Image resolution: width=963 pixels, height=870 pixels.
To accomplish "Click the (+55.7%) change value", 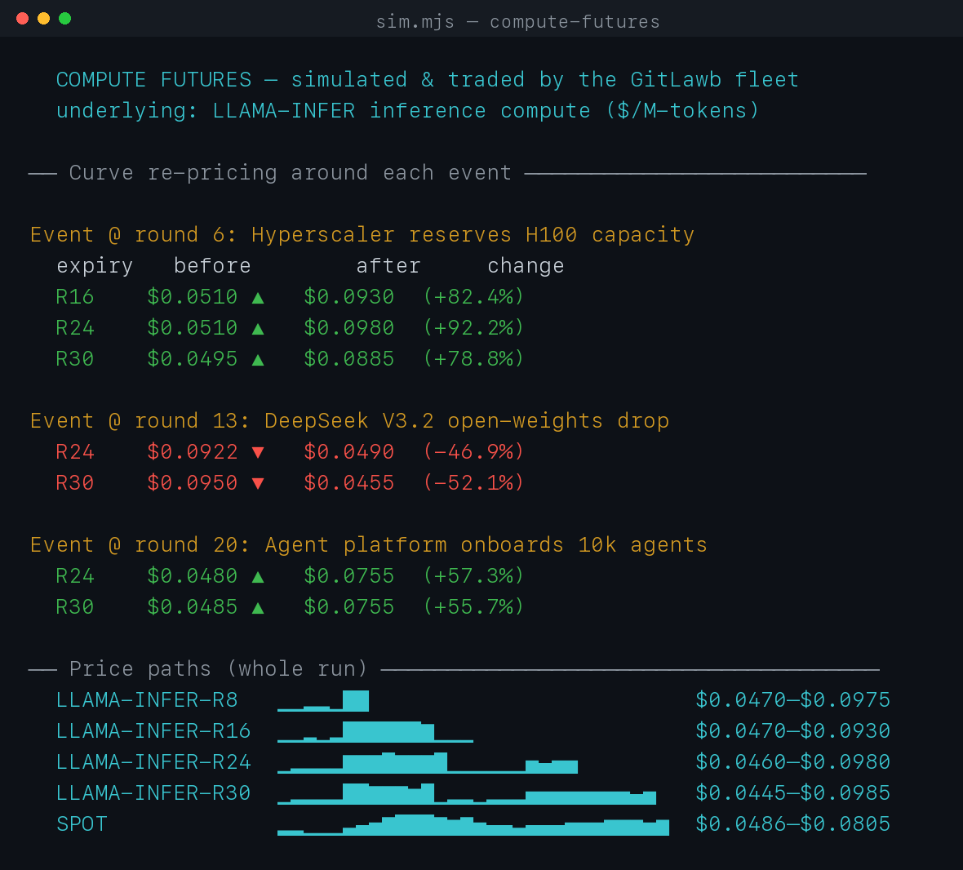I will point(473,607).
